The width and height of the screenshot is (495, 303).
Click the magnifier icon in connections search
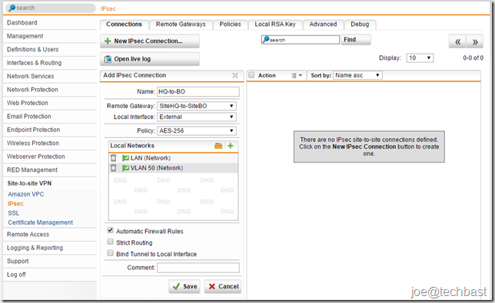coord(266,39)
